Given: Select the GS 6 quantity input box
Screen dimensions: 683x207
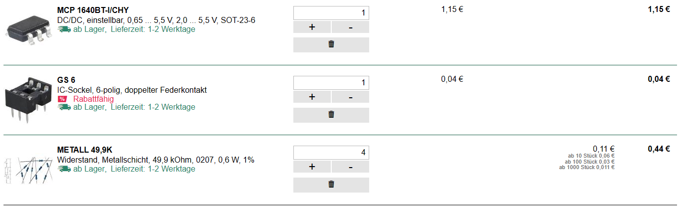Looking at the screenshot, I should point(331,83).
